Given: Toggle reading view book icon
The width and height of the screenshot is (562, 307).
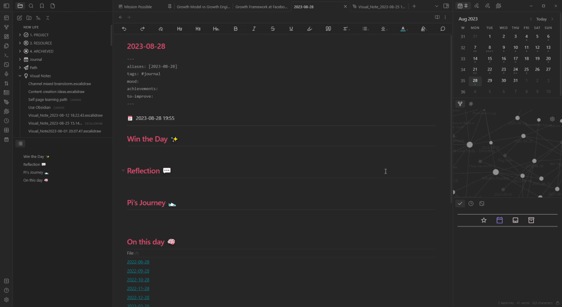Looking at the screenshot, I should (437, 17).
